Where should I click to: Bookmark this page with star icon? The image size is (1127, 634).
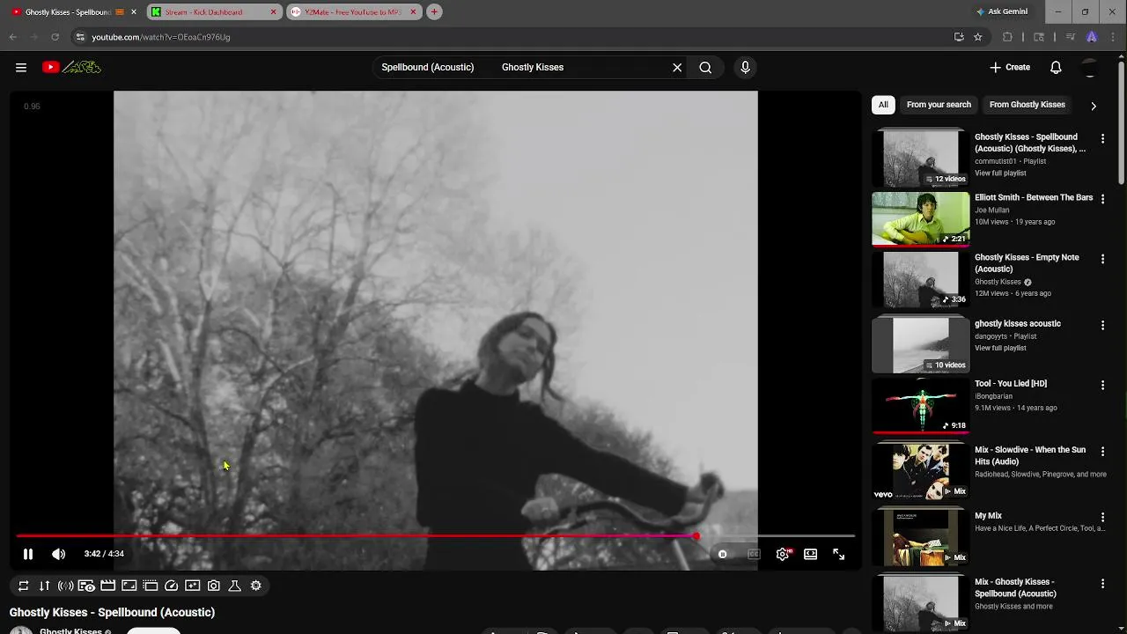[x=978, y=37]
